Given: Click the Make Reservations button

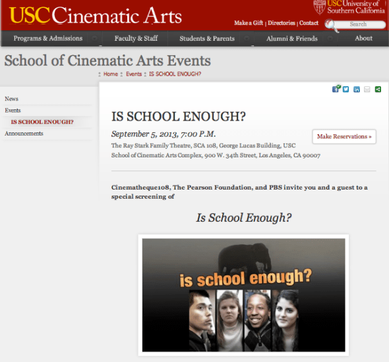Looking at the screenshot, I should click(344, 136).
